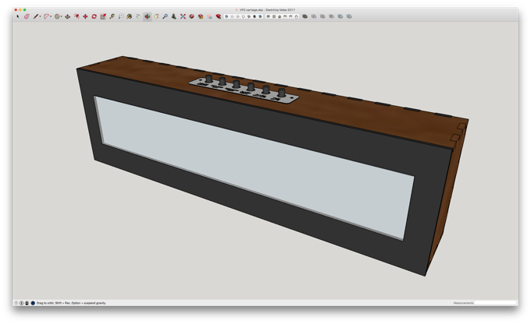Select the Push/Pull tool
Image resolution: width=531 pixels, height=324 pixels.
[68, 16]
